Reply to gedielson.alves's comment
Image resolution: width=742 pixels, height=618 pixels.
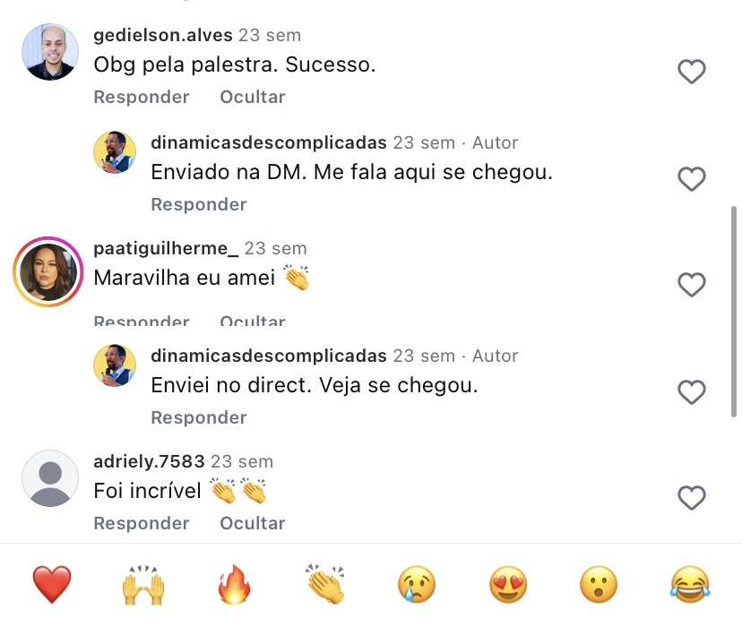point(141,97)
